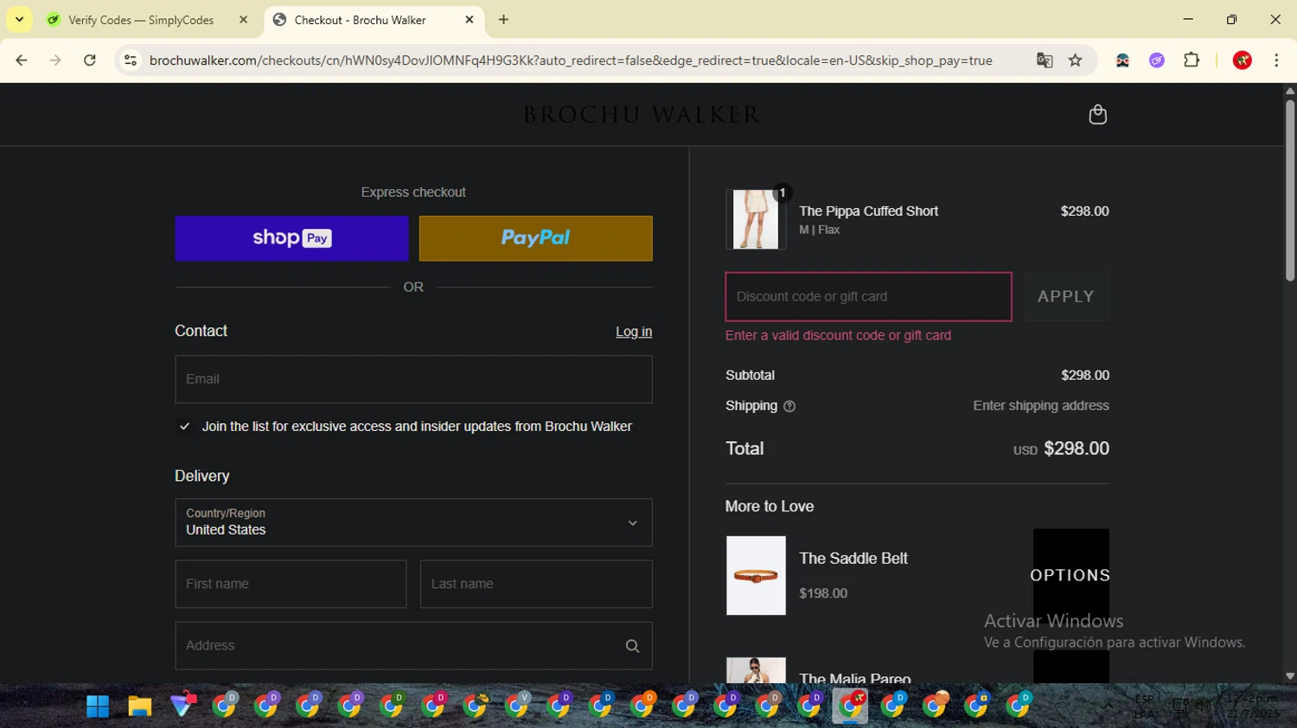This screenshot has width=1297, height=728.
Task: Close the Verify Codes tab
Action: tap(243, 19)
